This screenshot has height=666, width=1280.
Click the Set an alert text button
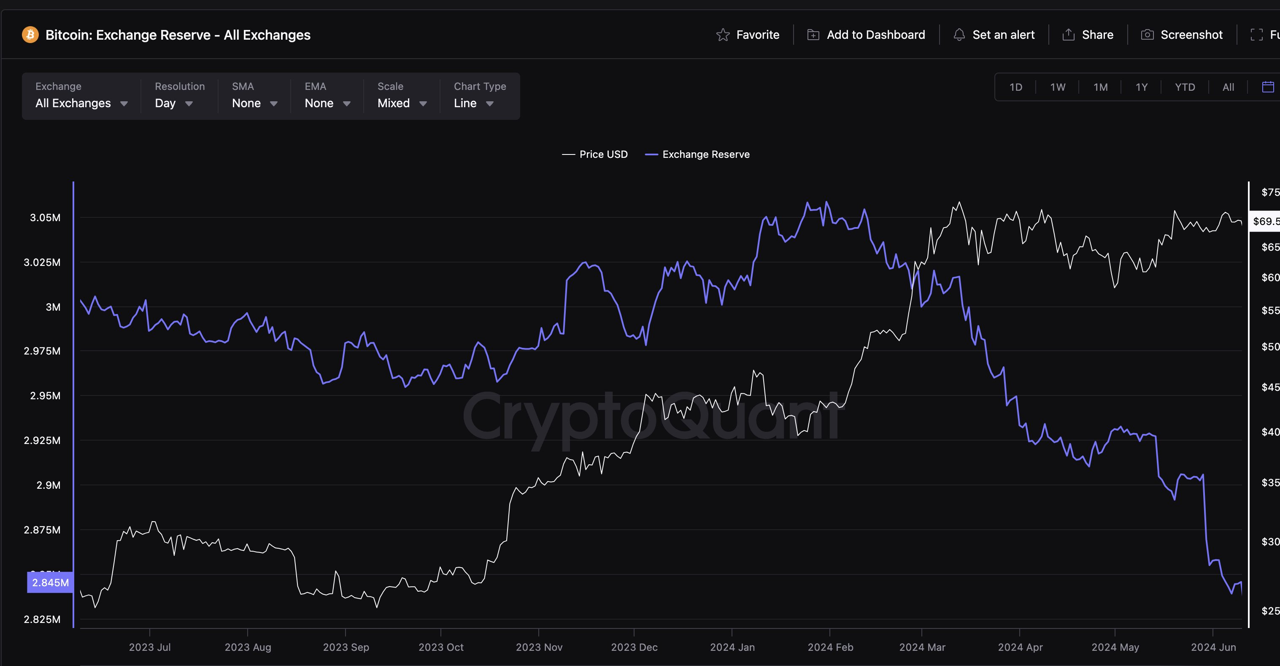click(x=1003, y=35)
